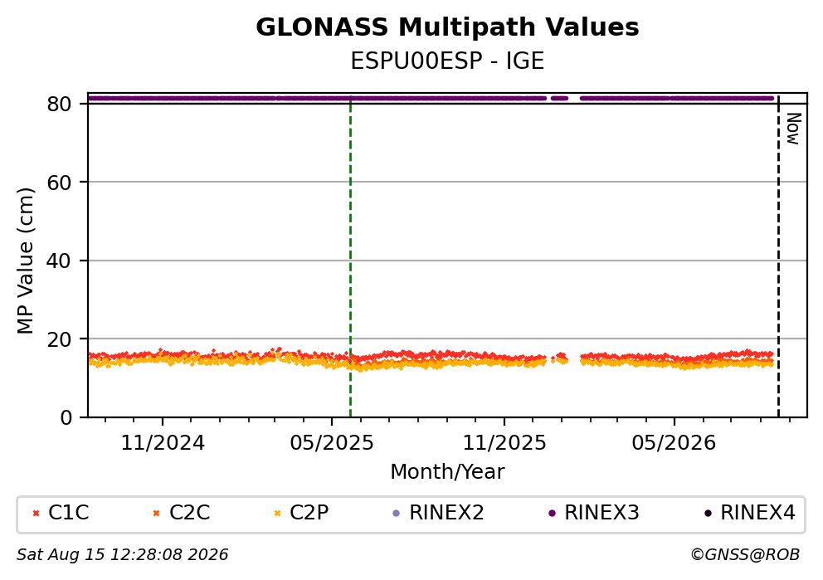The image size is (823, 580).
Task: Click the RINEX3 purple legend dot
Action: pos(552,514)
